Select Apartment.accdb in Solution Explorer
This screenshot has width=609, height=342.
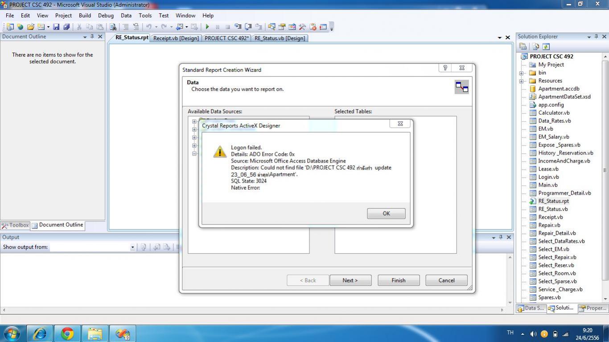pos(559,89)
